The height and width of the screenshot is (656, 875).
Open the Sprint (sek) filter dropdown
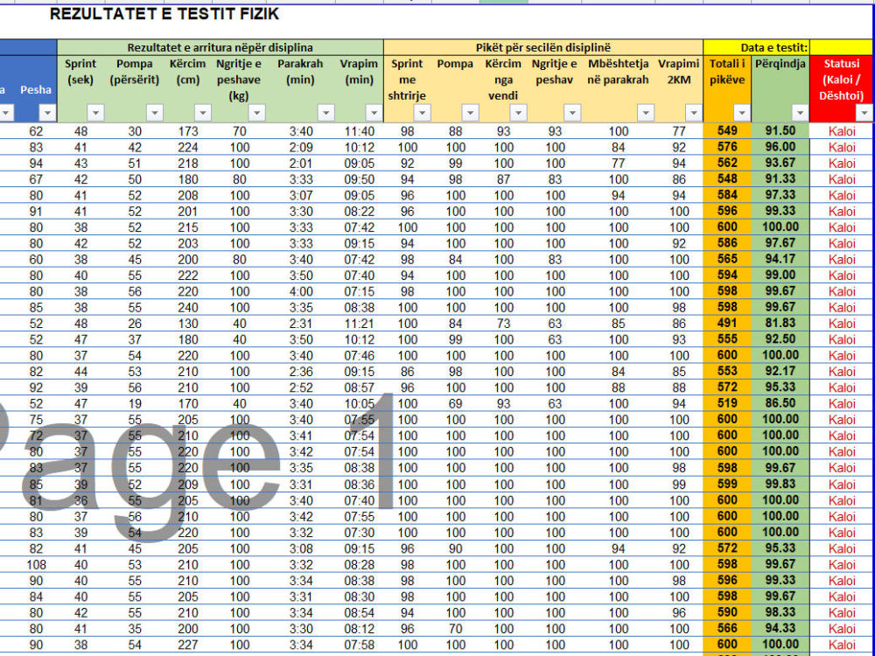95,113
